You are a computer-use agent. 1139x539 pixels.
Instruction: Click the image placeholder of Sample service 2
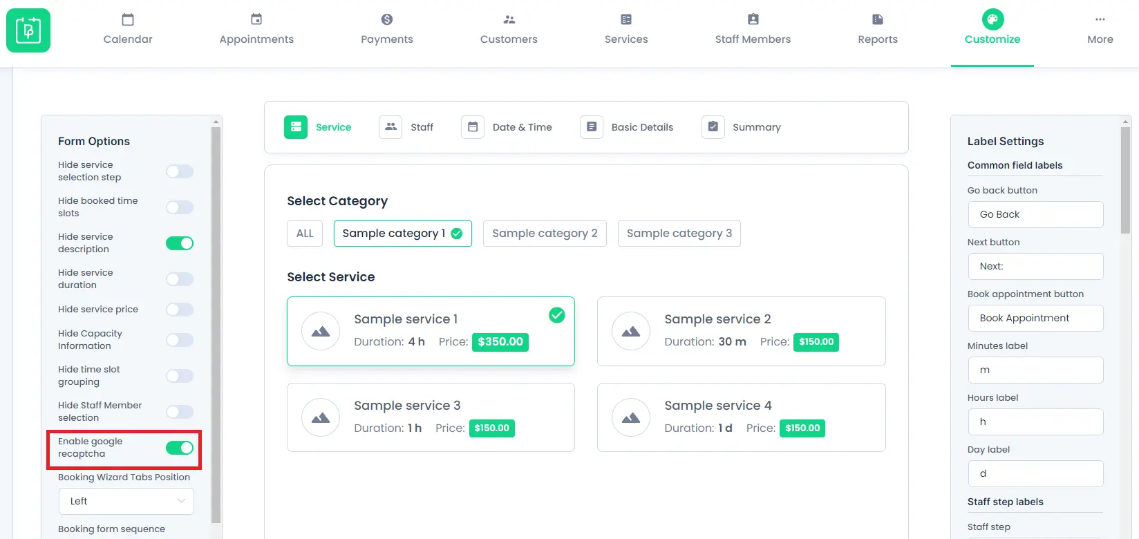tap(631, 331)
